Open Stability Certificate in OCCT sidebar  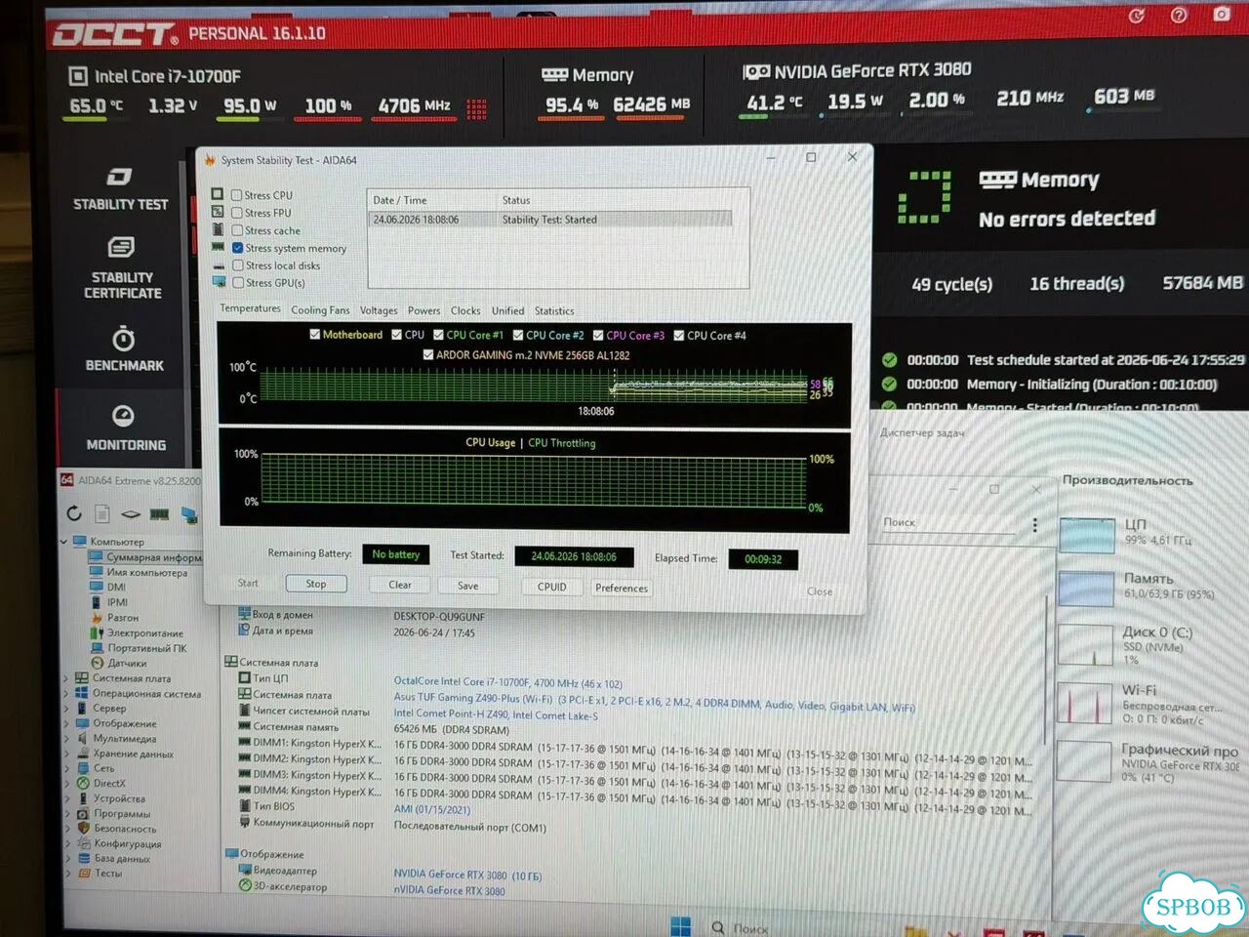click(x=122, y=267)
